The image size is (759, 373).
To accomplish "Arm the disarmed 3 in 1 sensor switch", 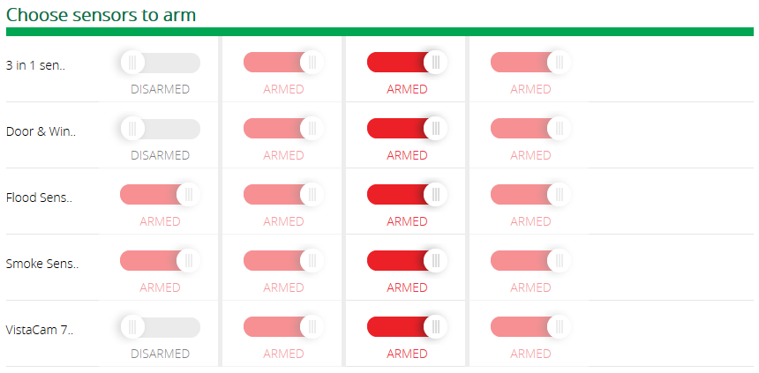I will point(160,63).
